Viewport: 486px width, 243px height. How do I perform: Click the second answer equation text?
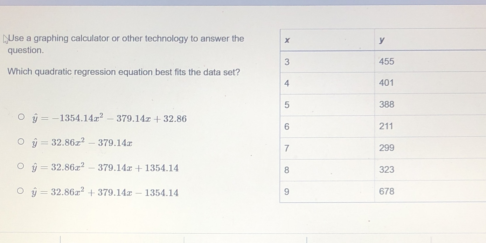(x=82, y=143)
